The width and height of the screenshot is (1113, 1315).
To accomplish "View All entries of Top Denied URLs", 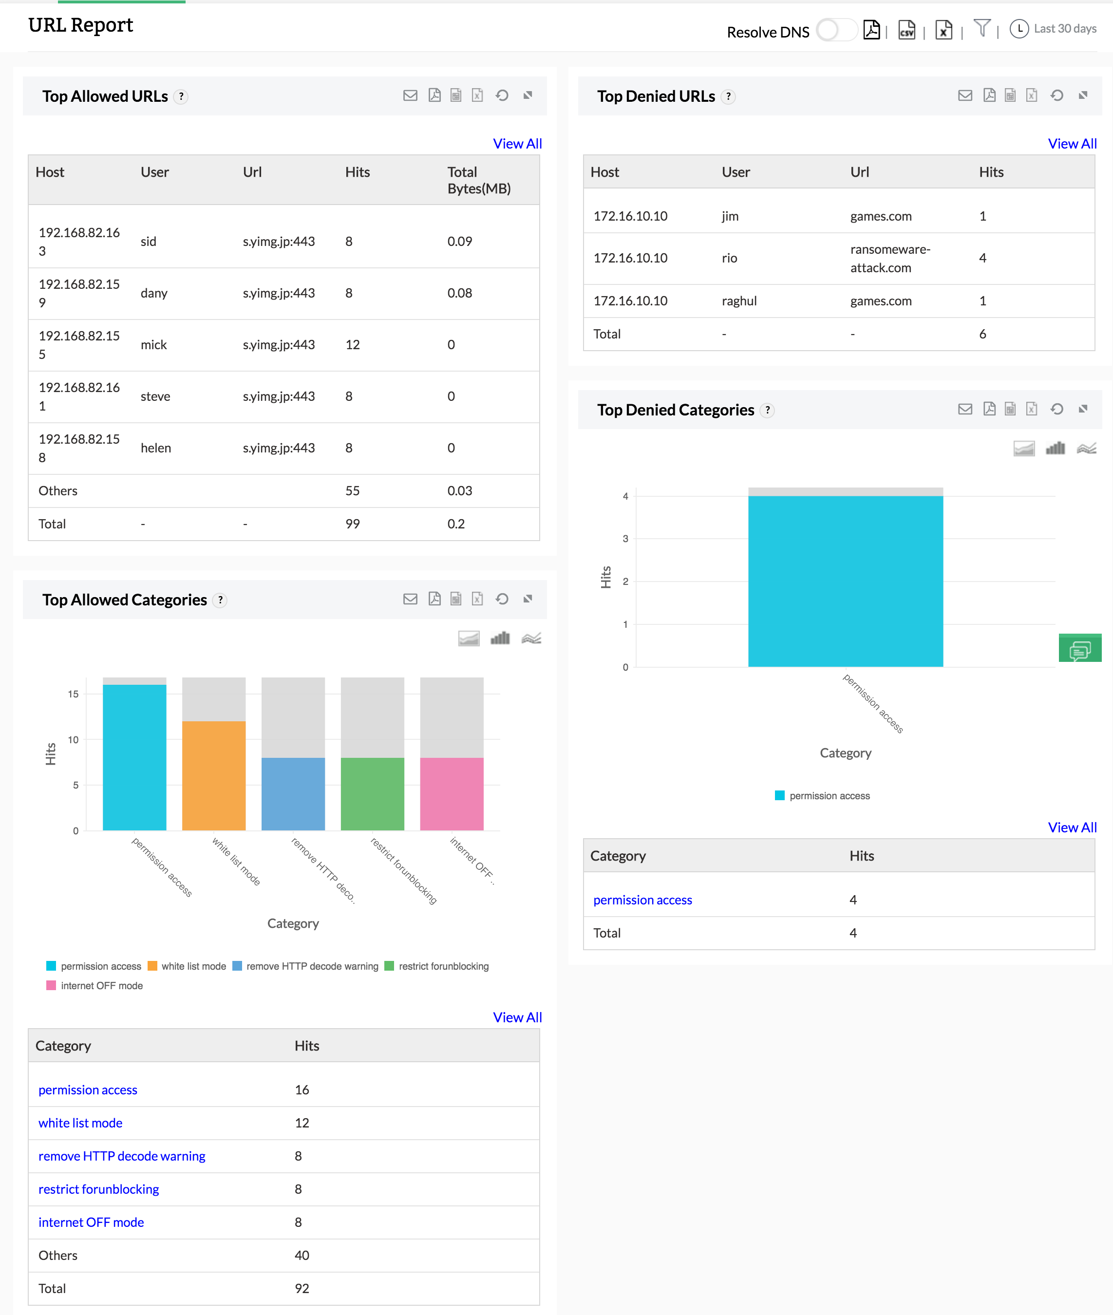I will tap(1072, 143).
